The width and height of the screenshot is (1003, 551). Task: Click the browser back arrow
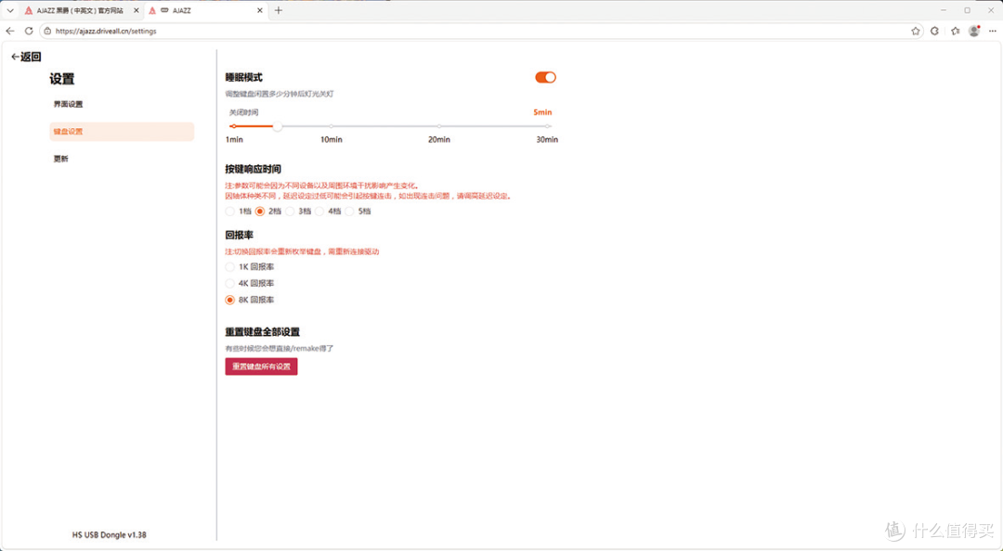pos(9,31)
